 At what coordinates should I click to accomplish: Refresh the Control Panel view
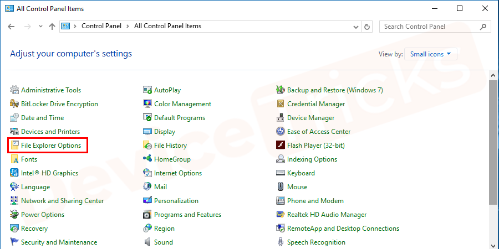coord(367,27)
